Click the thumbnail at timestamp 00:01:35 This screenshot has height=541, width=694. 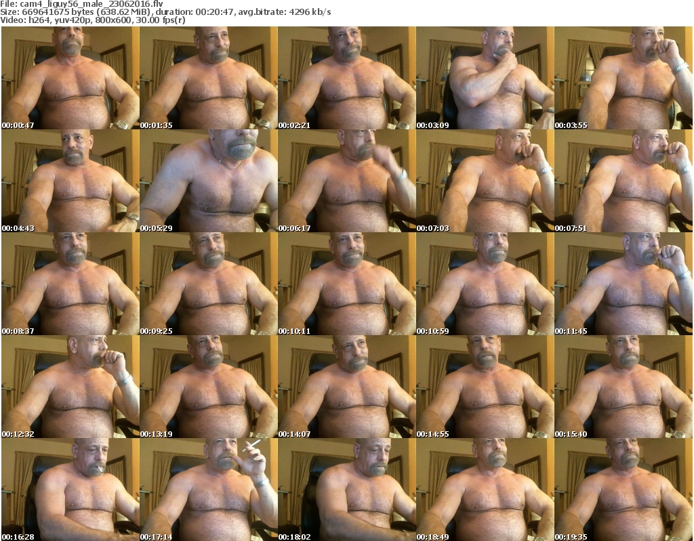[209, 78]
